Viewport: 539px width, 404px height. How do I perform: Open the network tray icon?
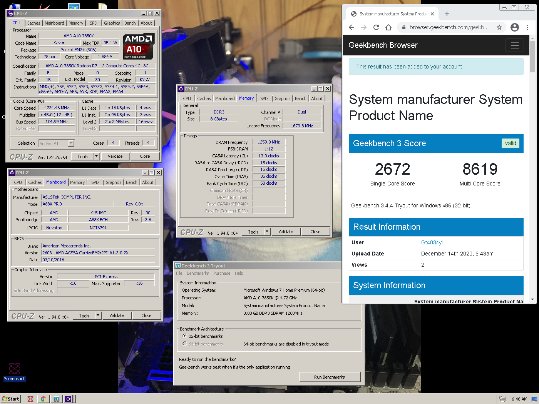tap(502, 399)
